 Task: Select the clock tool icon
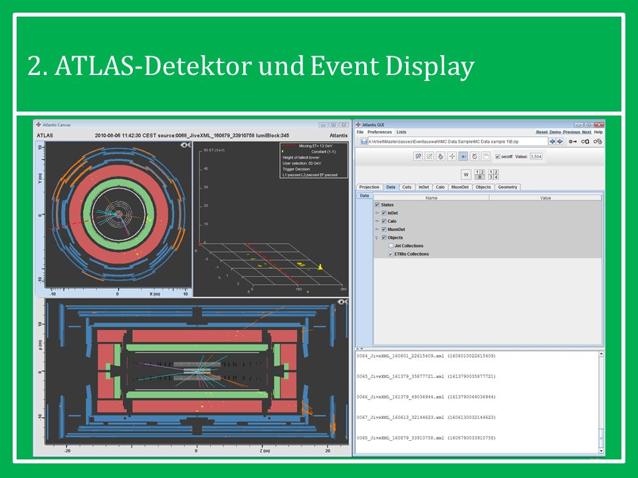point(475,156)
